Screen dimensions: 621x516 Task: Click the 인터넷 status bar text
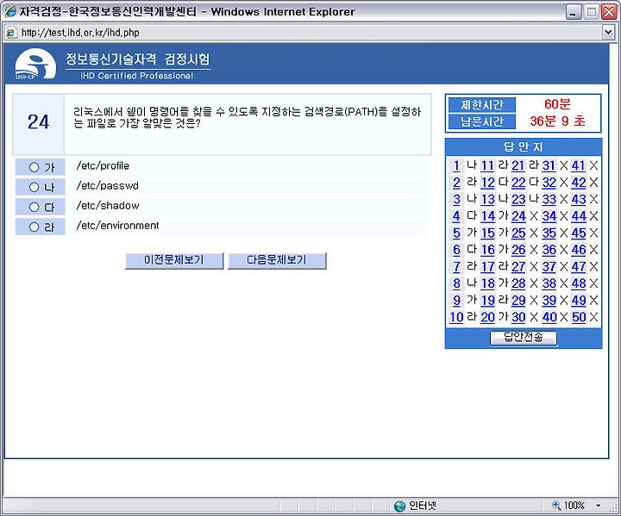point(422,506)
